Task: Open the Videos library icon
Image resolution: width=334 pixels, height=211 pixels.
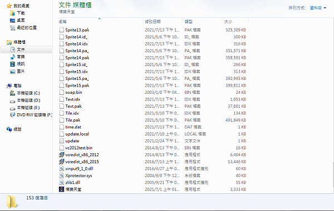Action: point(13,64)
